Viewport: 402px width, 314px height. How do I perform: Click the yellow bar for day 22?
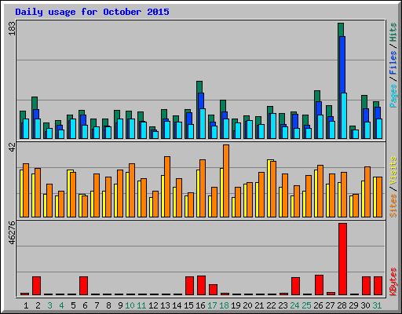tap(269, 188)
